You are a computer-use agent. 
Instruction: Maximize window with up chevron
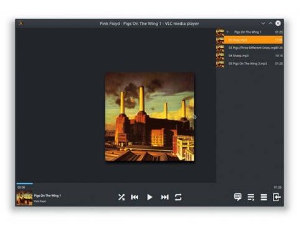[x=270, y=23]
